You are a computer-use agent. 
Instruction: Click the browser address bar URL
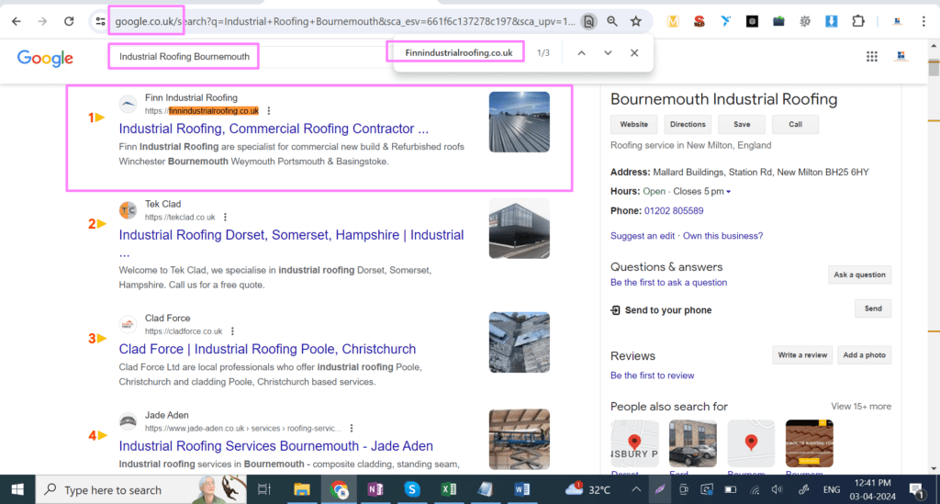345,22
